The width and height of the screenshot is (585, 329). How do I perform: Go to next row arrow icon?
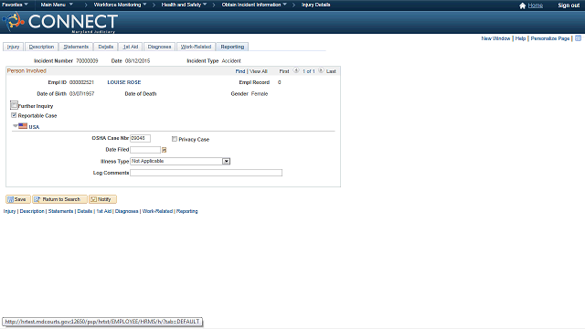[321, 70]
